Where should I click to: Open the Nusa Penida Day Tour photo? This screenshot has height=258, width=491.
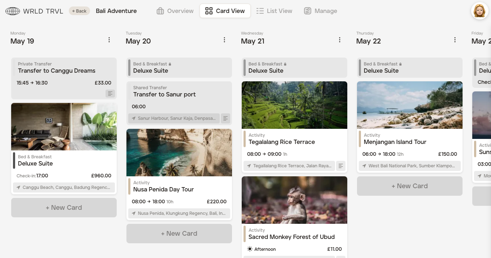[179, 153]
